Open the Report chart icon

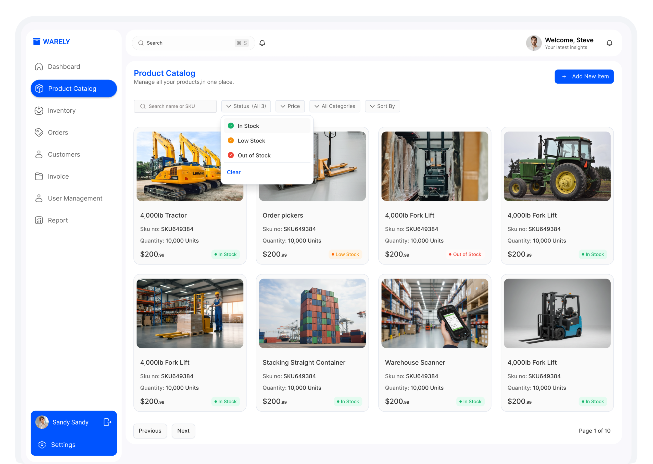(39, 220)
